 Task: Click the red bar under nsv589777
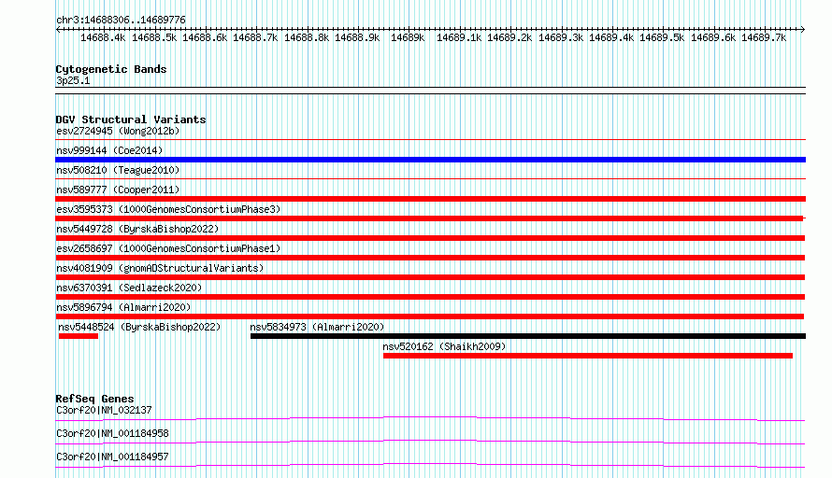coord(430,199)
